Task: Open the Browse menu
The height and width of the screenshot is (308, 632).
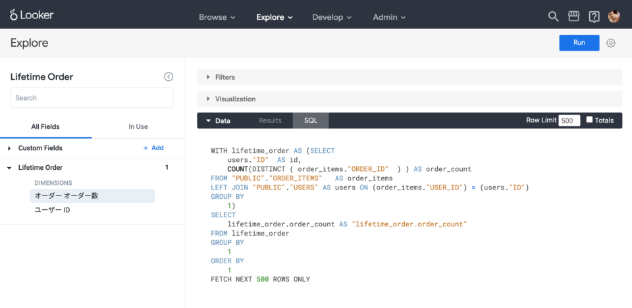Action: coord(217,17)
